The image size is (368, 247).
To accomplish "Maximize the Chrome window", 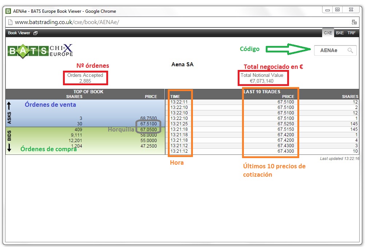I will (x=337, y=9).
